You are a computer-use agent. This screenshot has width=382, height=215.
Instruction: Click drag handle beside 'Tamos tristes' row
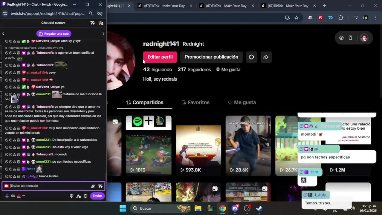click(x=1, y=176)
